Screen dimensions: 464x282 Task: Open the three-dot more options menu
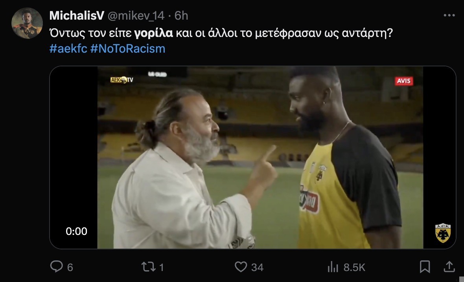[449, 15]
